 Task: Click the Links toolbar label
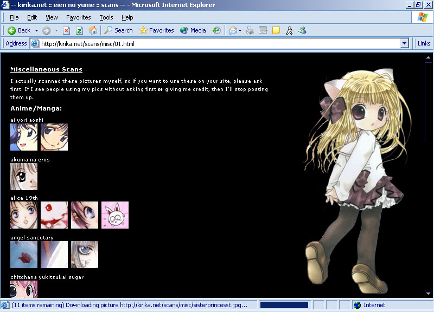tap(424, 43)
